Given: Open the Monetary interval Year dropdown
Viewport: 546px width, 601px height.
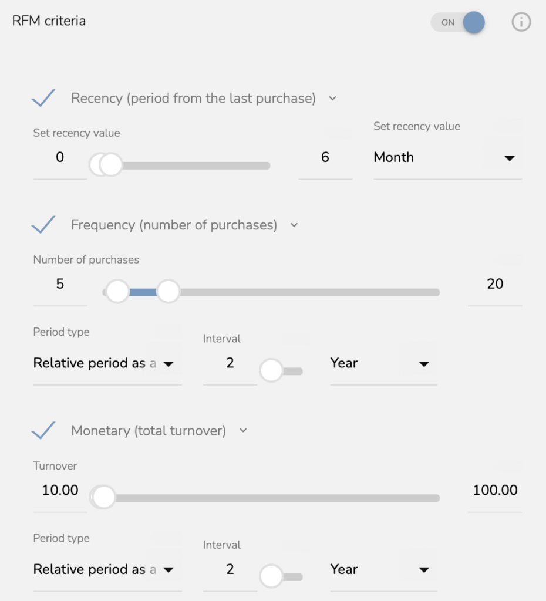Looking at the screenshot, I should coord(383,569).
